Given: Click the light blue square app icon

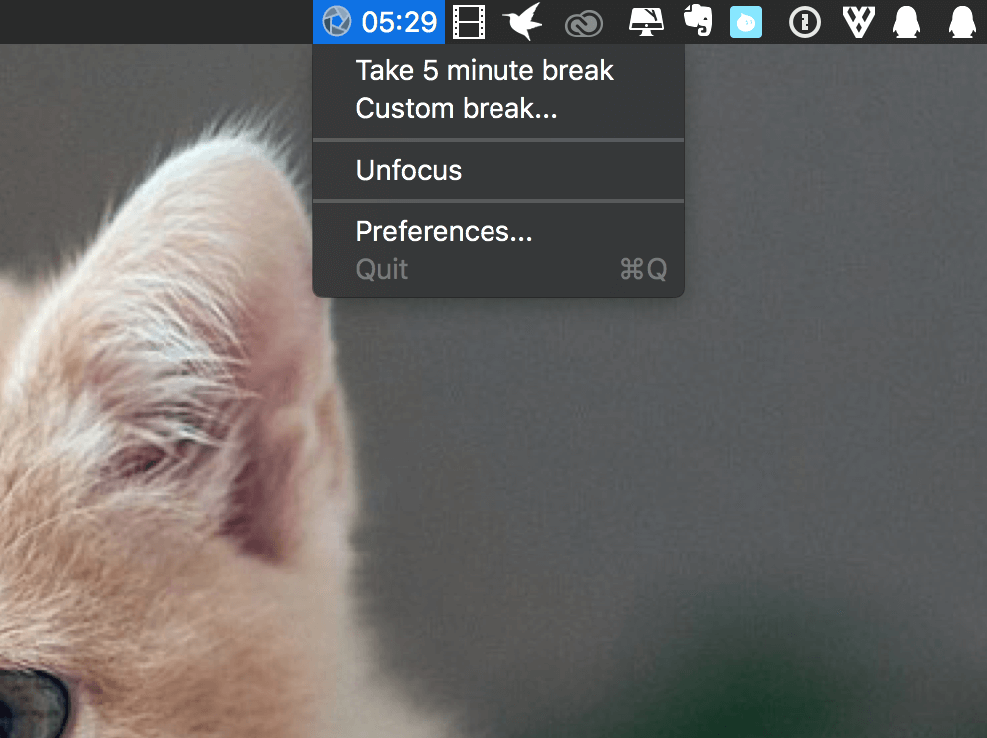Looking at the screenshot, I should 746,22.
